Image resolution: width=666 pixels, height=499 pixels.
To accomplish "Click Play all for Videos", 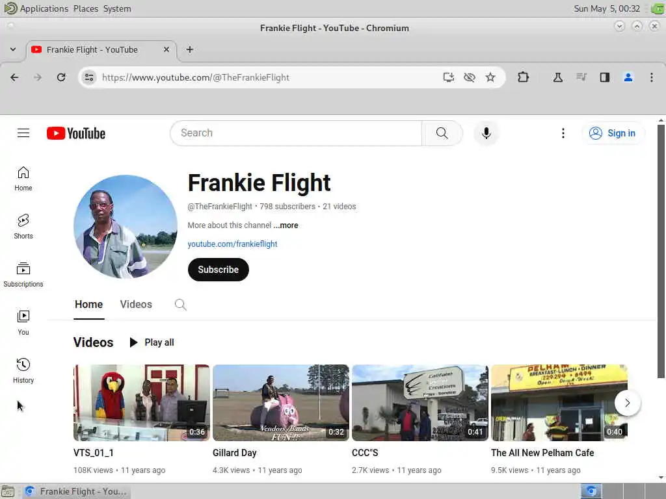I will click(x=152, y=342).
